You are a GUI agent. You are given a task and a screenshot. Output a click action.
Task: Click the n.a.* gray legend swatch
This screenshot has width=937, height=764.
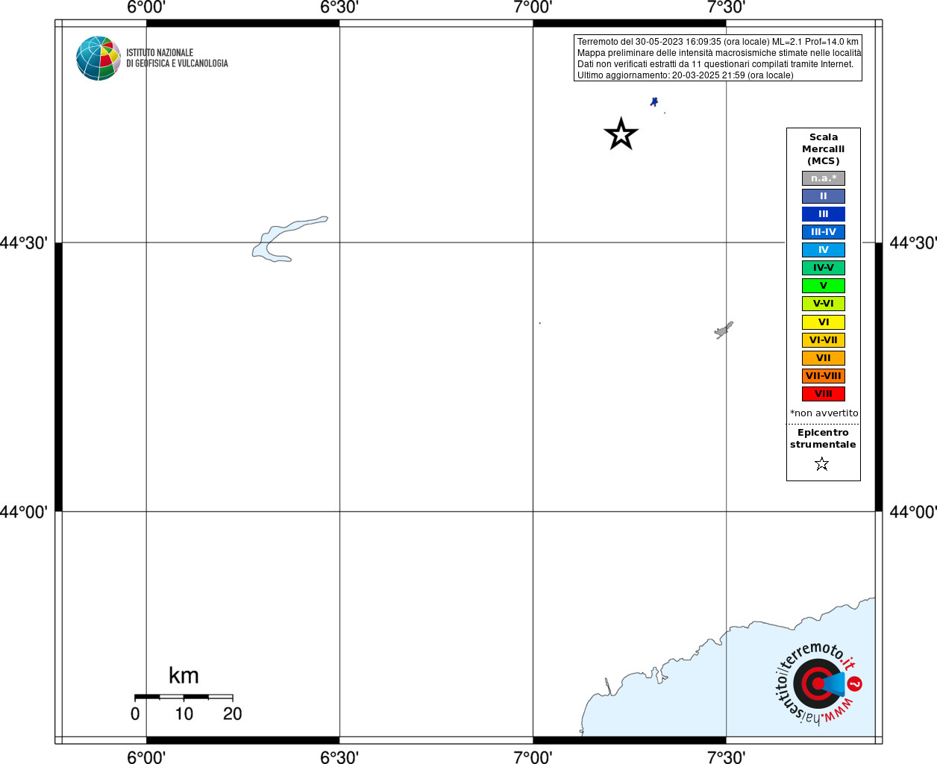(824, 178)
